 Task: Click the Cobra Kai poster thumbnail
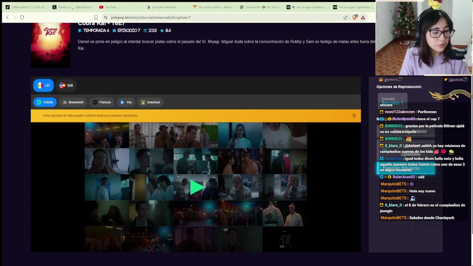pyautogui.click(x=50, y=45)
